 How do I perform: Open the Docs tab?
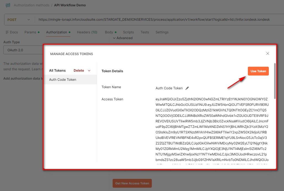pos(12,32)
